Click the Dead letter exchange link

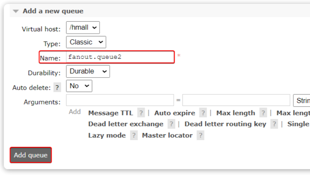click(x=126, y=124)
